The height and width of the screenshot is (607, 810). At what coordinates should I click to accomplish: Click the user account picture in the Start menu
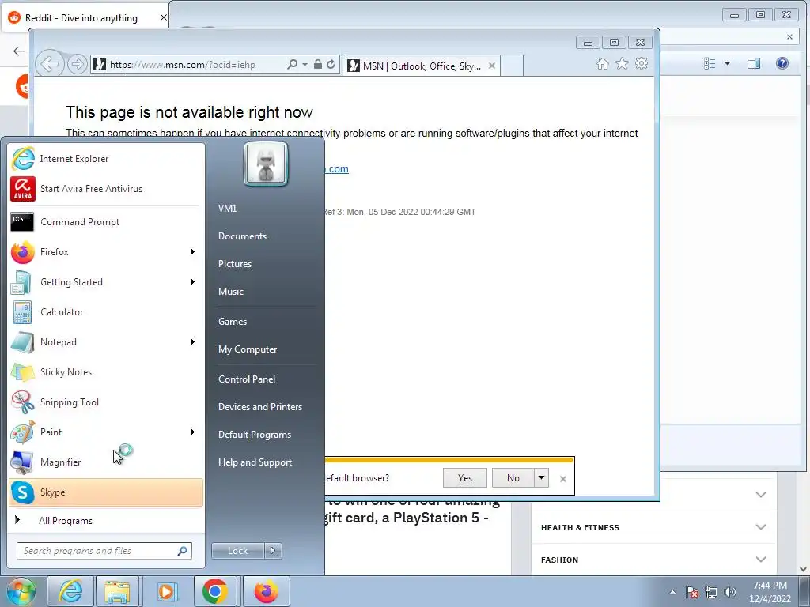coord(266,164)
